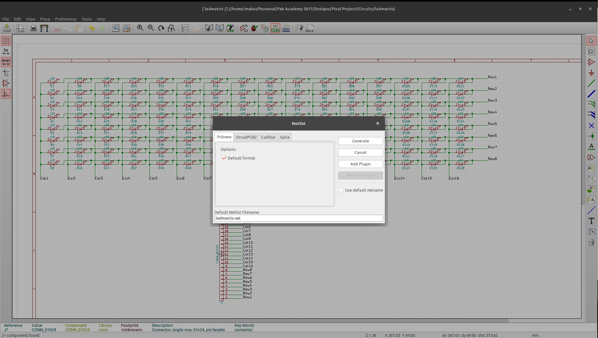The width and height of the screenshot is (598, 338).
Task: Toggle orthogonal wire mode icon
Action: (6, 94)
